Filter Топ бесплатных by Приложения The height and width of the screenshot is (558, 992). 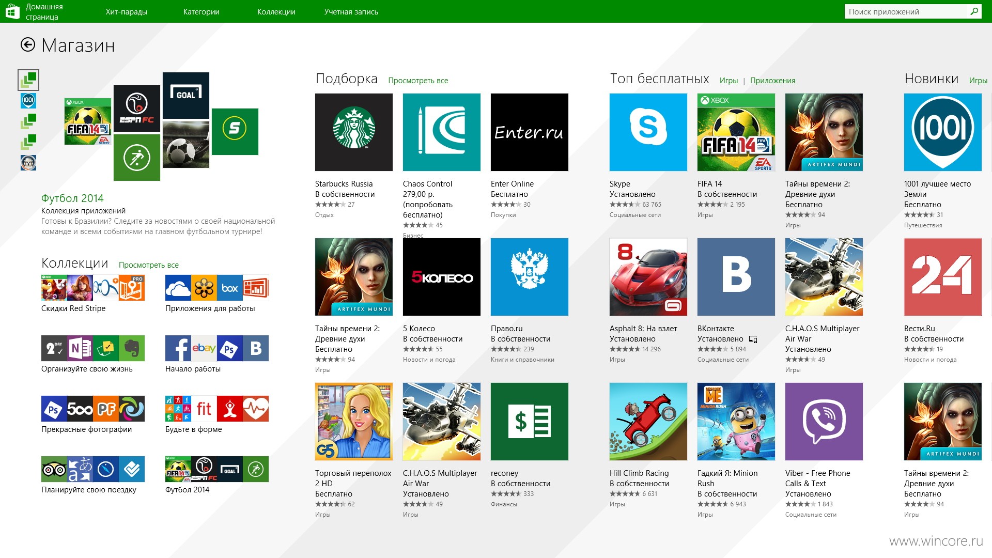pyautogui.click(x=772, y=80)
